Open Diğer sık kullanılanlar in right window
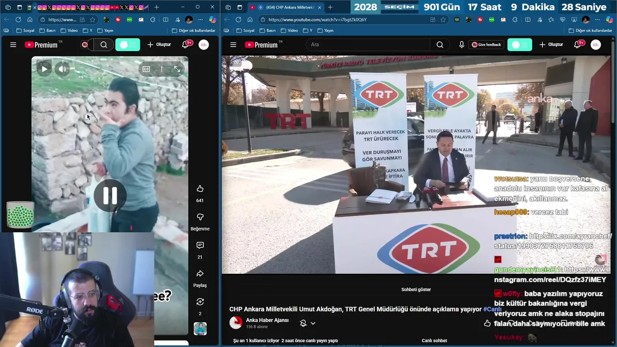 click(x=590, y=30)
